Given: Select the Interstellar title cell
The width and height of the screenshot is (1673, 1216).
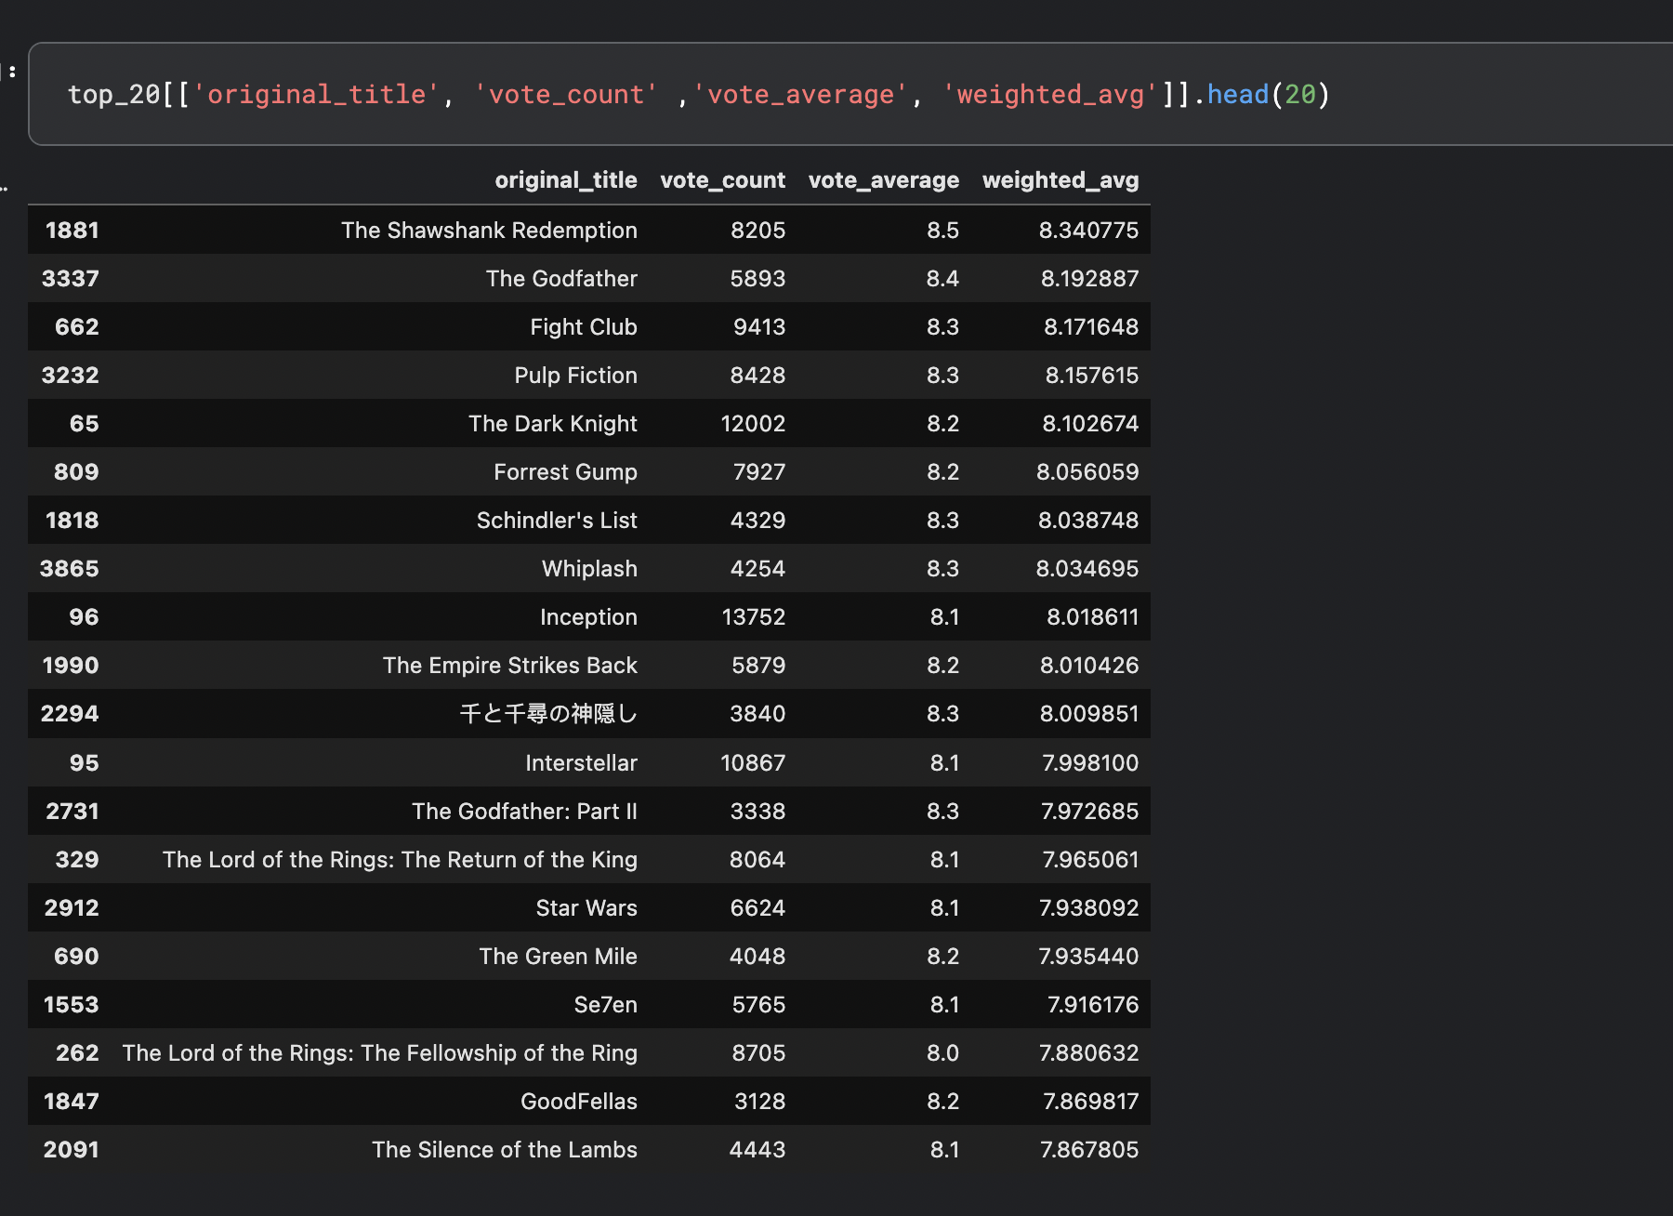Looking at the screenshot, I should (x=581, y=762).
